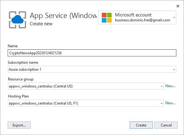Image resolution: width=184 pixels, height=135 pixels.
Task: Click the Microsoft four-color logo
Action: (x=107, y=18)
